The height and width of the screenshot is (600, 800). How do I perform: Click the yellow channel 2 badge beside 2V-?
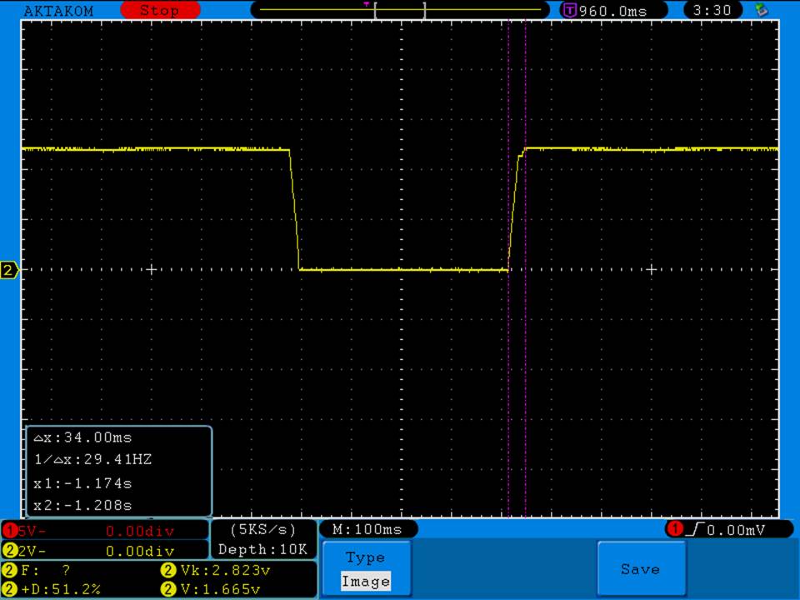(x=9, y=551)
